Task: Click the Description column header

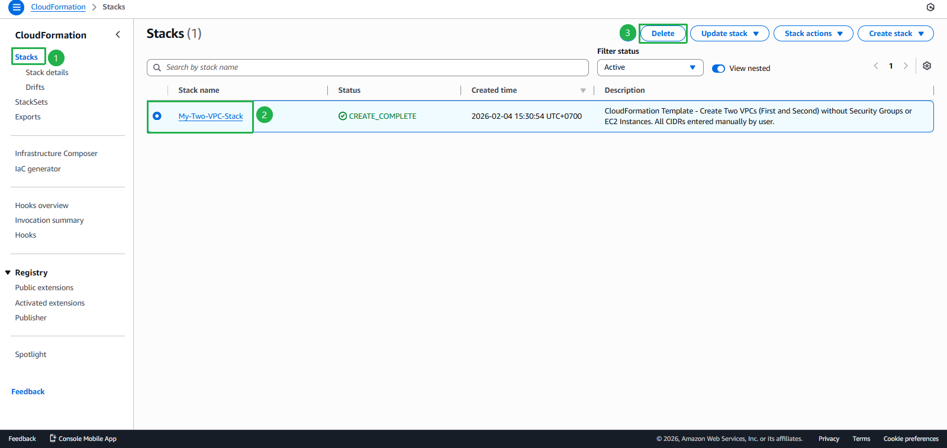Action: click(624, 90)
